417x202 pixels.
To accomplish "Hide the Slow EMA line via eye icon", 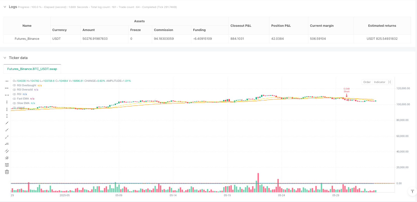I will (14, 103).
